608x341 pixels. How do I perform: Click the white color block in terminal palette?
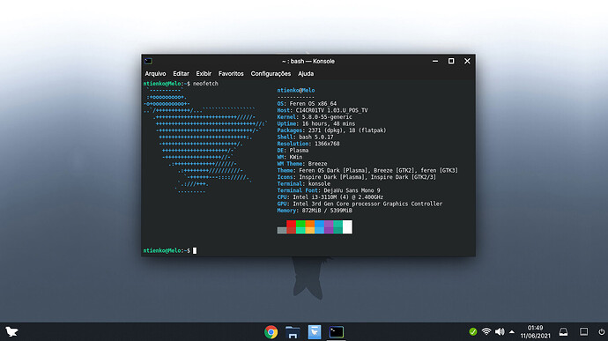point(347,226)
